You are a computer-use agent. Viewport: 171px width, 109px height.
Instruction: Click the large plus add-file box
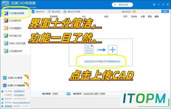[113, 50]
